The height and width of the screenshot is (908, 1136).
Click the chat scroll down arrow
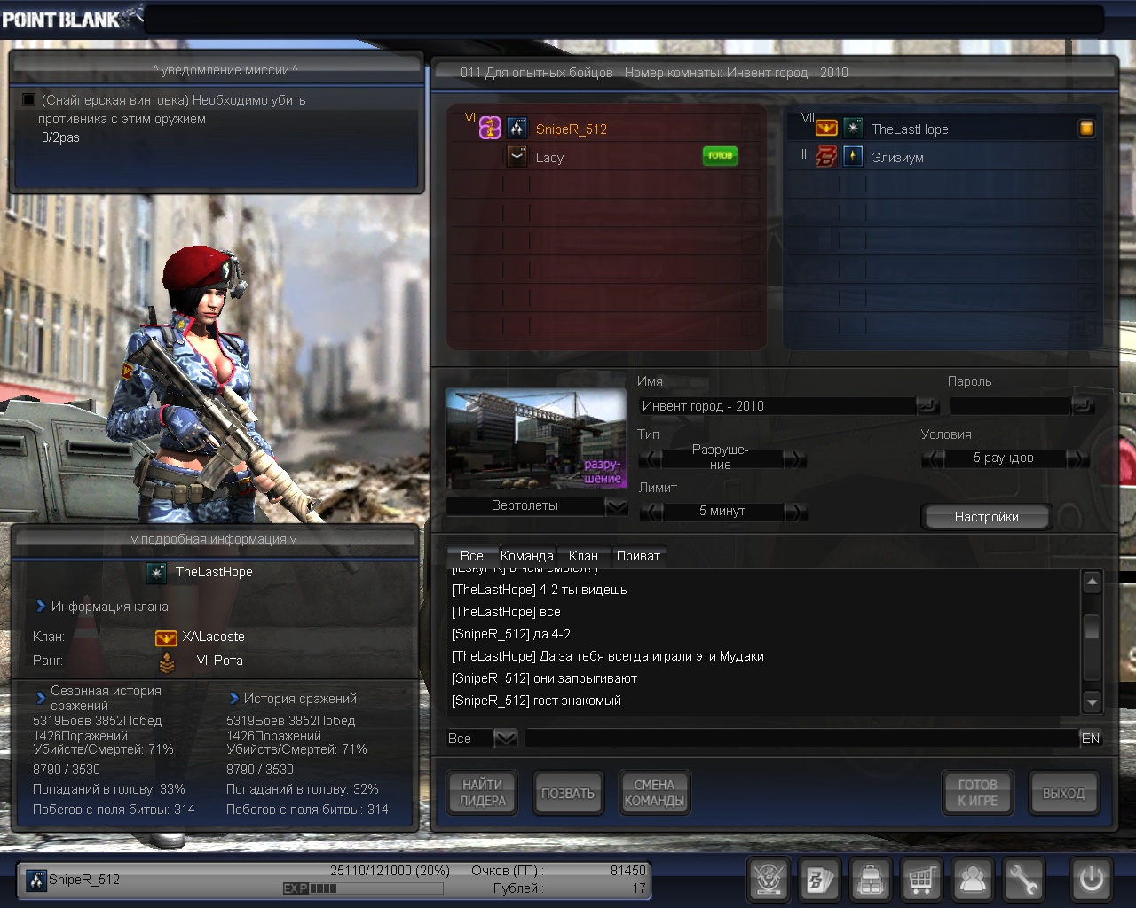pos(1093,702)
